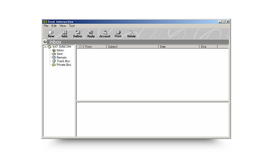Open the Edit menu
The image size is (272, 163).
pos(54,26)
